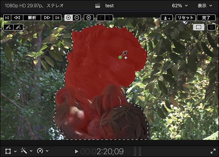The width and height of the screenshot is (219, 157).
Task: Click the audio level meters
Action: point(138,151)
